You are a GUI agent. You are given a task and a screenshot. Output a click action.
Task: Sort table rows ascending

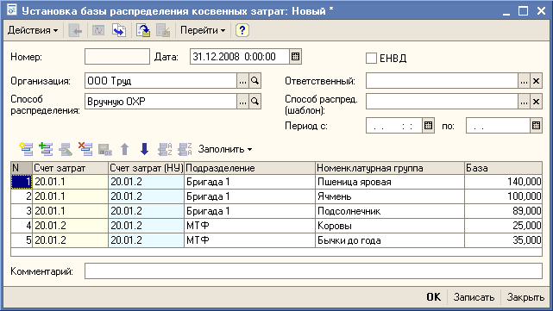[x=165, y=149]
